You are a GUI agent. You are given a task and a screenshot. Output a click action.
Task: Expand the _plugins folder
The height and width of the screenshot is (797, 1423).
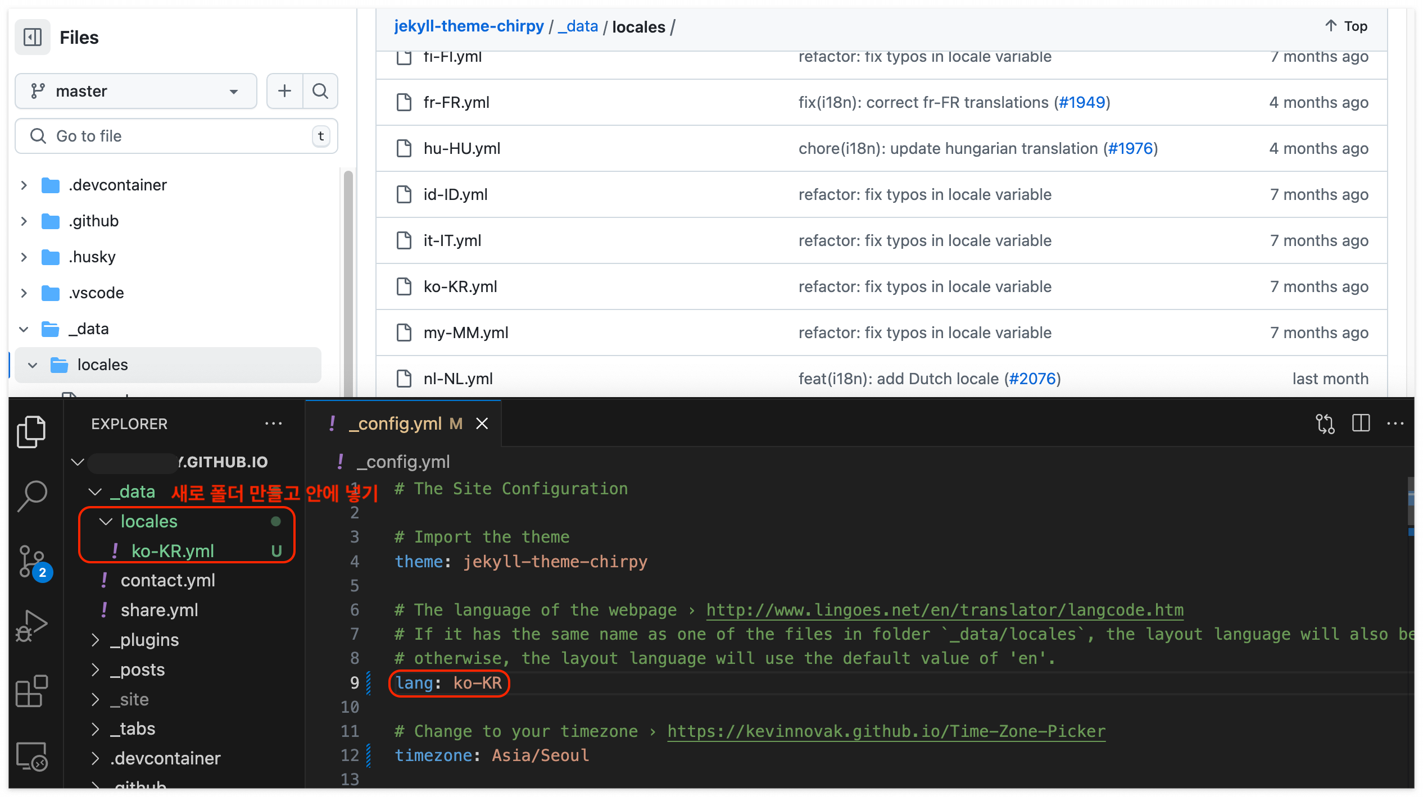pyautogui.click(x=96, y=640)
